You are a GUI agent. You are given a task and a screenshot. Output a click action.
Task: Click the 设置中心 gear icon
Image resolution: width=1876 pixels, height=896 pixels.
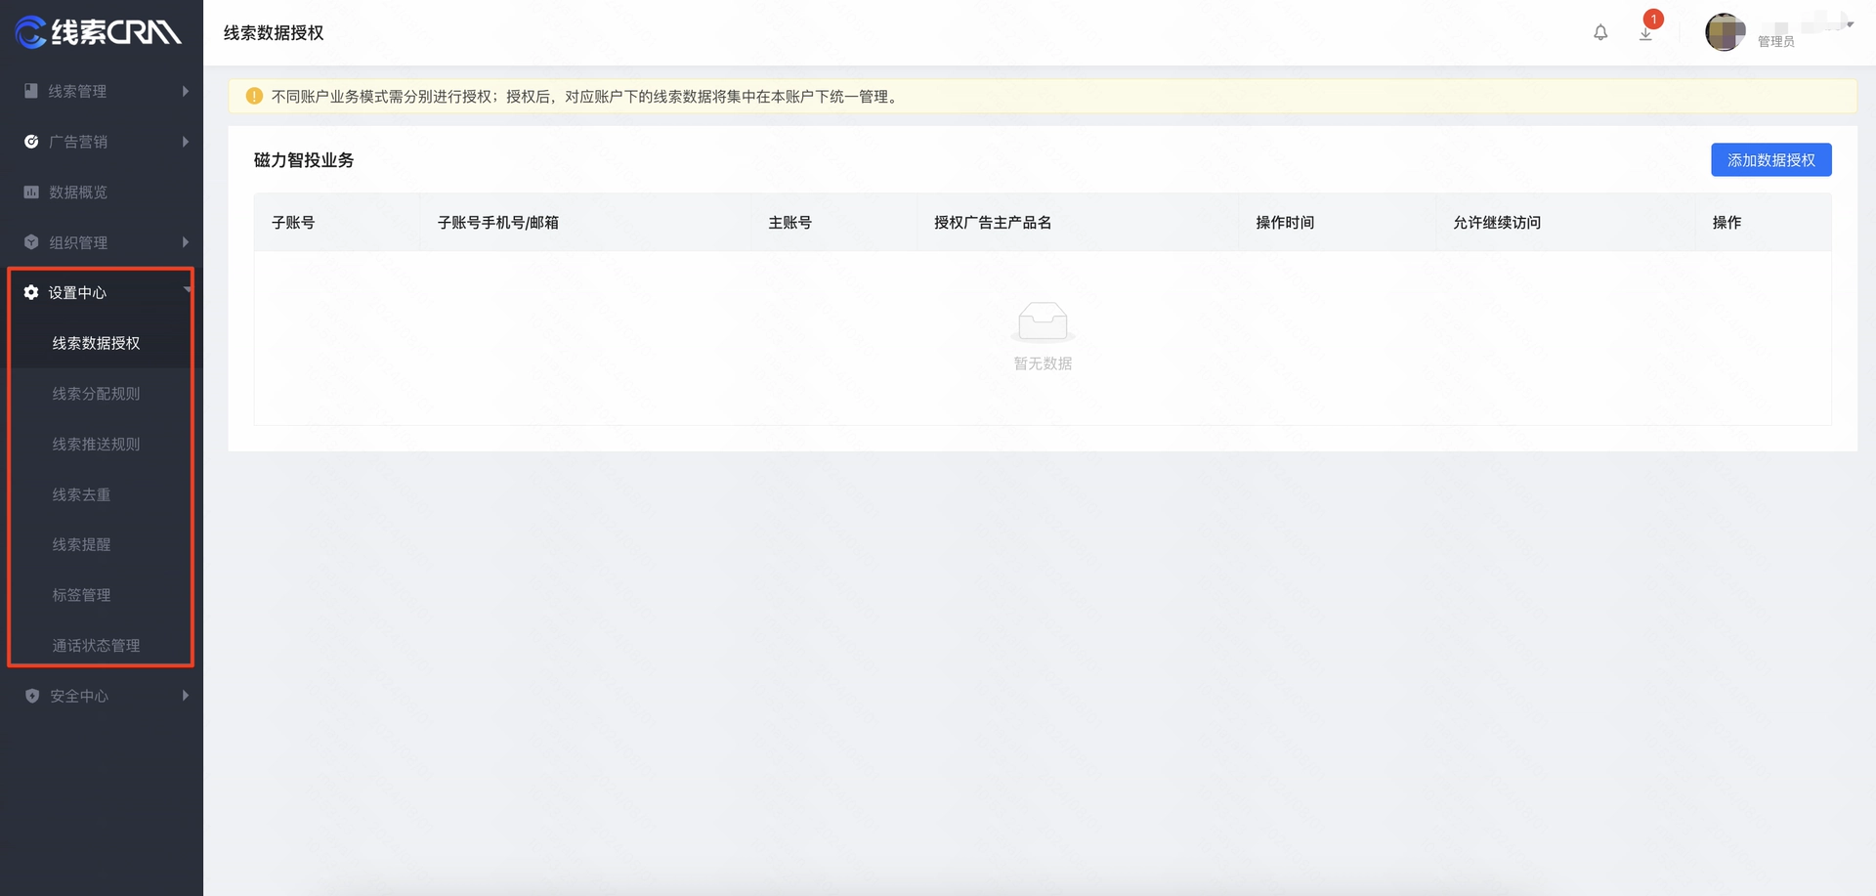pos(31,292)
